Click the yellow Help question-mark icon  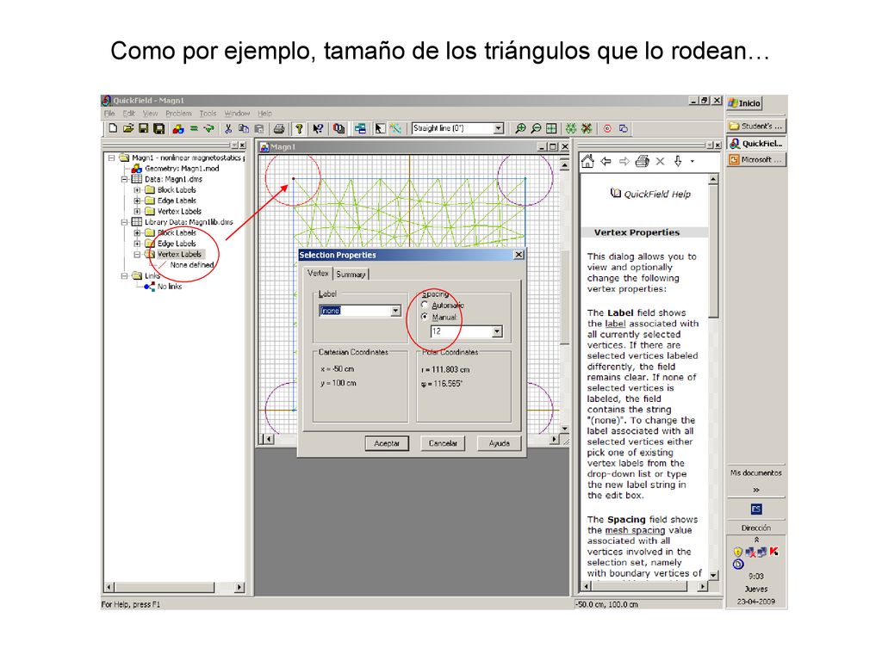[x=299, y=128]
